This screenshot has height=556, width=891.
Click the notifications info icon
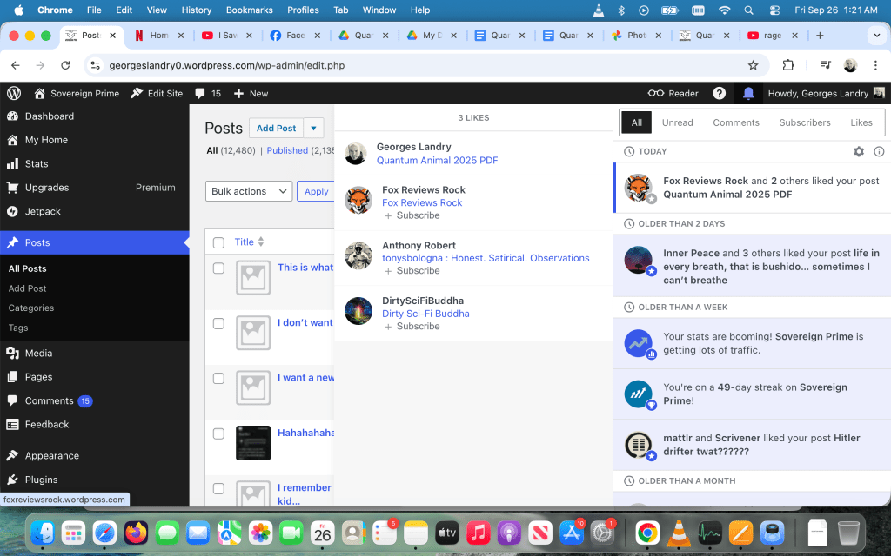point(879,151)
